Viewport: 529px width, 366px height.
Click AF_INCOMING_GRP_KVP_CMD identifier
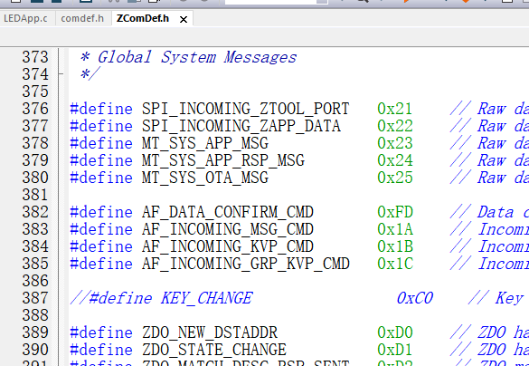pos(245,264)
